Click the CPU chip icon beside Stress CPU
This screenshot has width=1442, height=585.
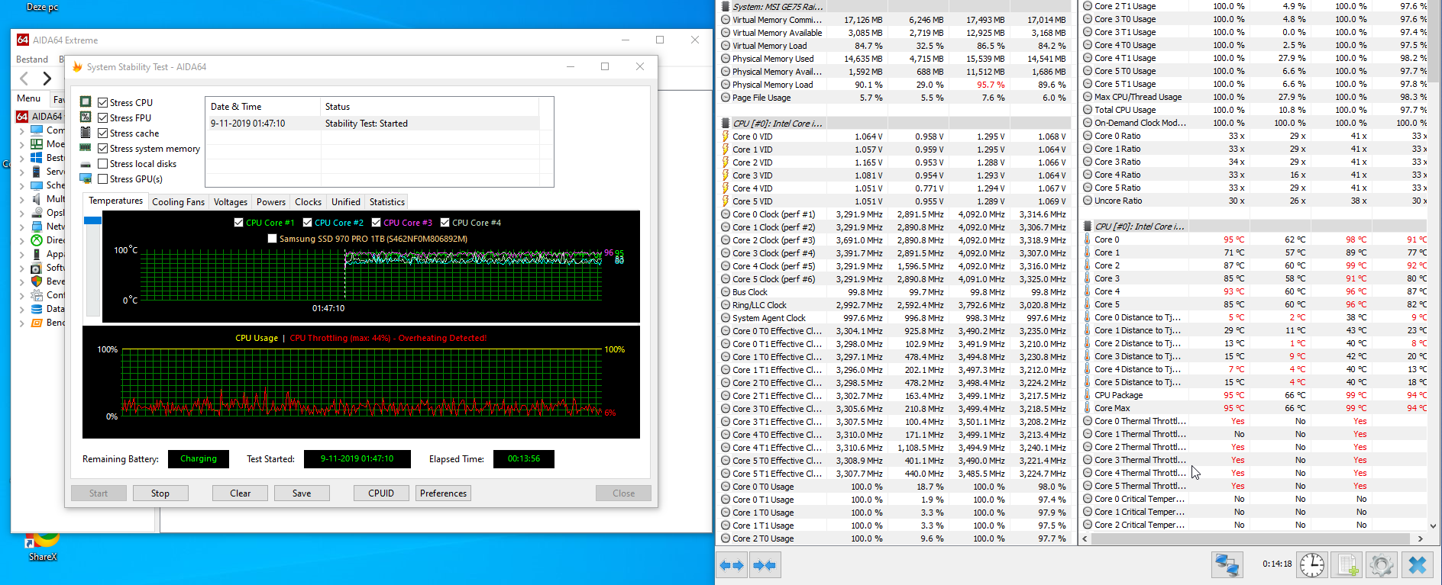86,102
